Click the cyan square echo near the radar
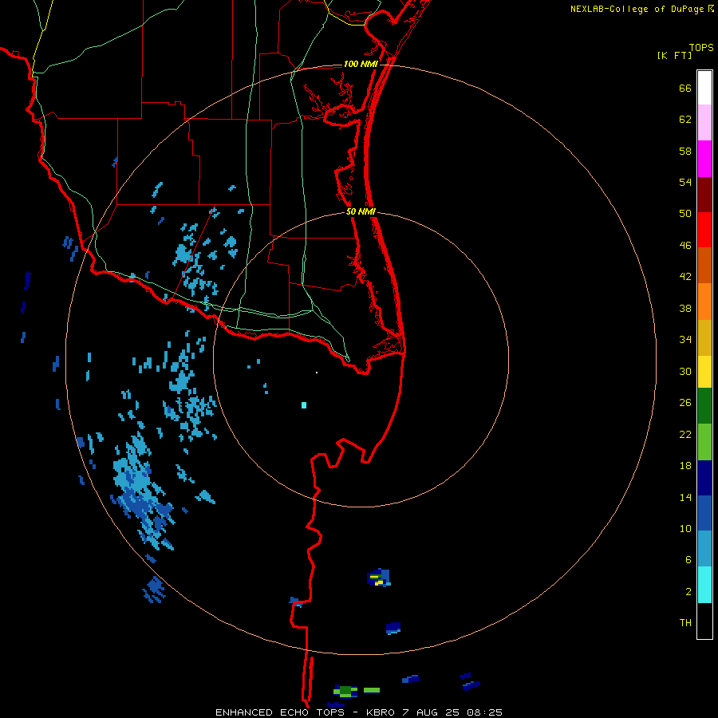This screenshot has width=718, height=718. coord(304,405)
